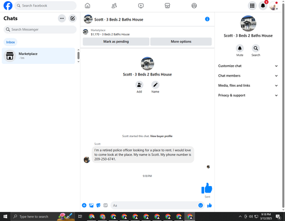Viewport: 285px width, 221px height.
Task: Click the Search Facebook field
Action: (x=46, y=6)
